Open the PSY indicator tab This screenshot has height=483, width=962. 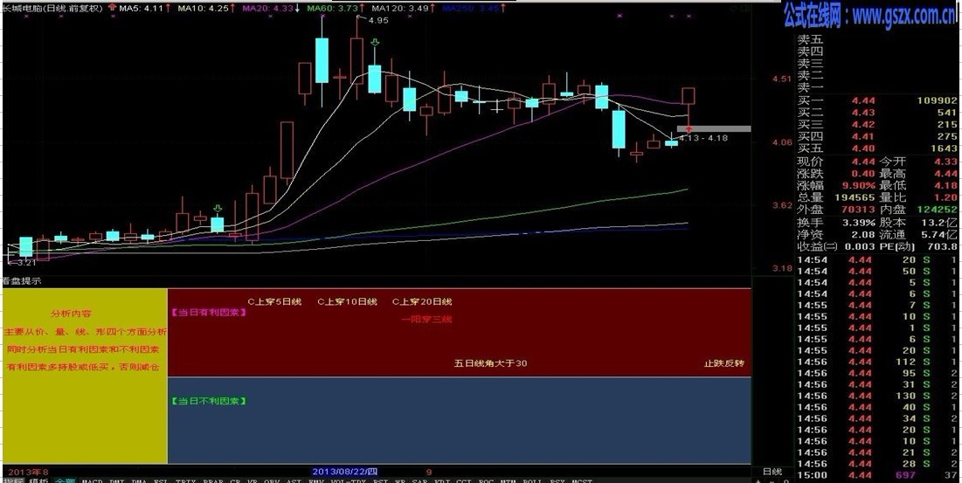coord(557,480)
